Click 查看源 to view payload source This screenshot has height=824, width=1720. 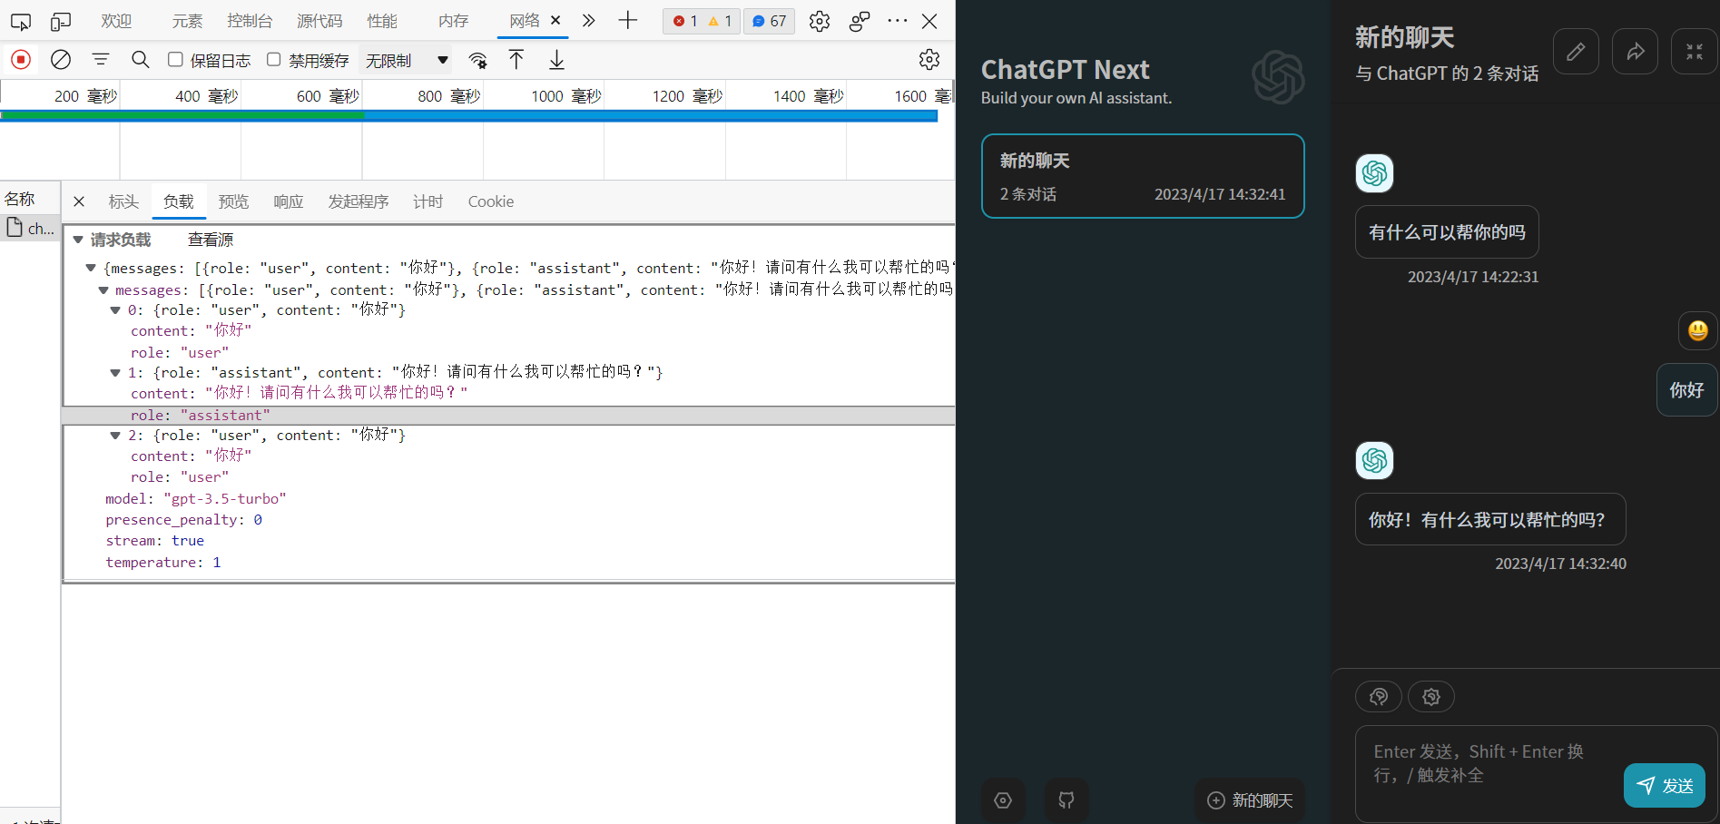click(211, 240)
